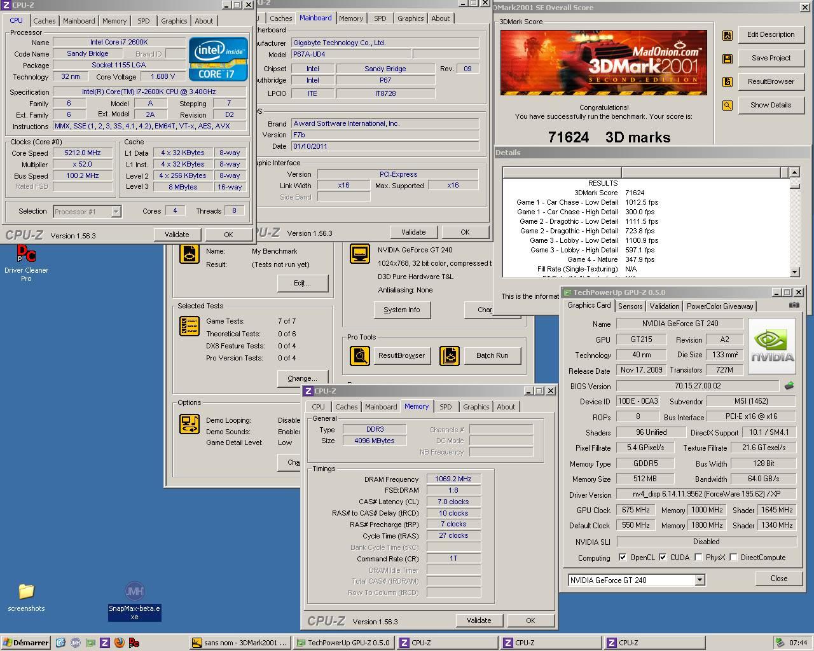Switch to Caches tab in CPU-Z CPU window

[x=45, y=21]
